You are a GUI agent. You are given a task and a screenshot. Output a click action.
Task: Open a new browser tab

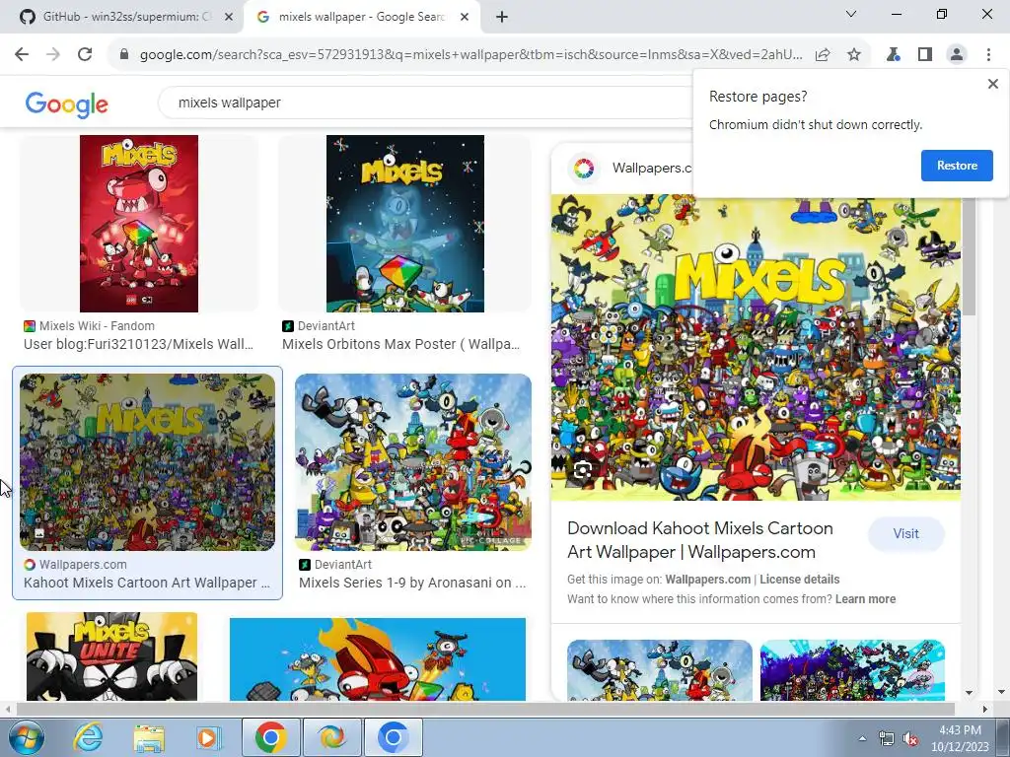tap(502, 18)
